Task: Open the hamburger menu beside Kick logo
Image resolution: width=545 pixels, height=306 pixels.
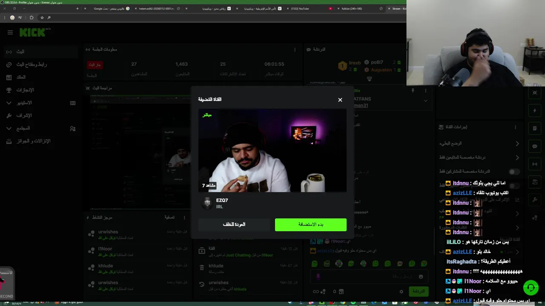Action: [10, 32]
